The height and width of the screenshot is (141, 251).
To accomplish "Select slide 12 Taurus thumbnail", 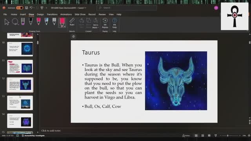I will [x=20, y=85].
